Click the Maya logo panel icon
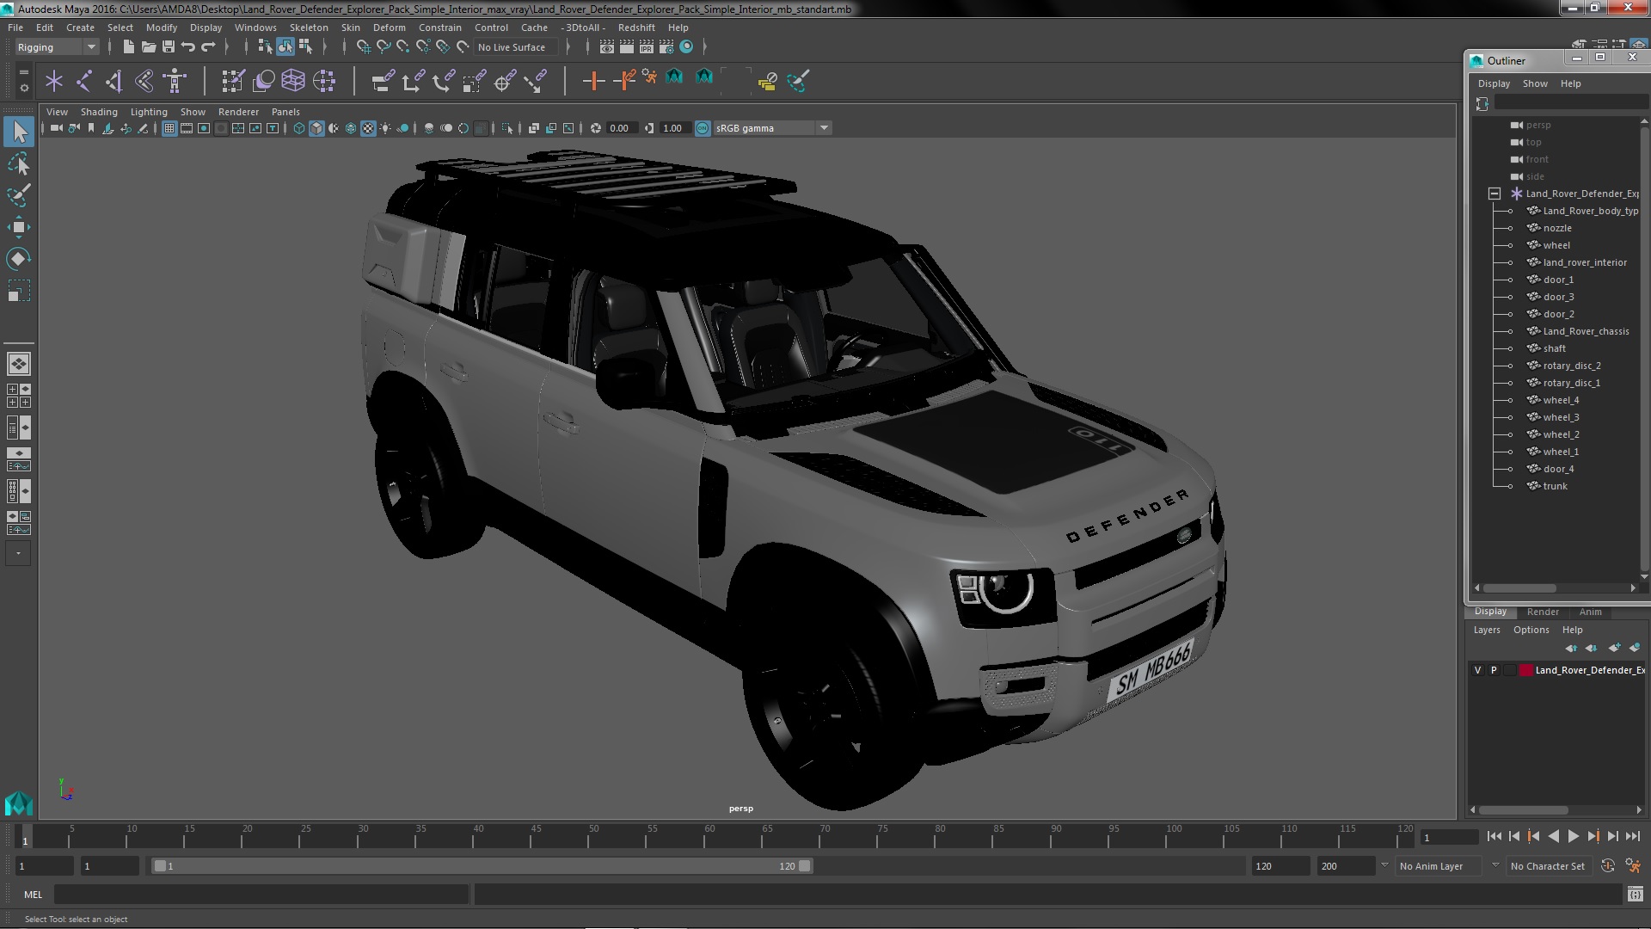Screen dimensions: 1651x929 coord(19,803)
